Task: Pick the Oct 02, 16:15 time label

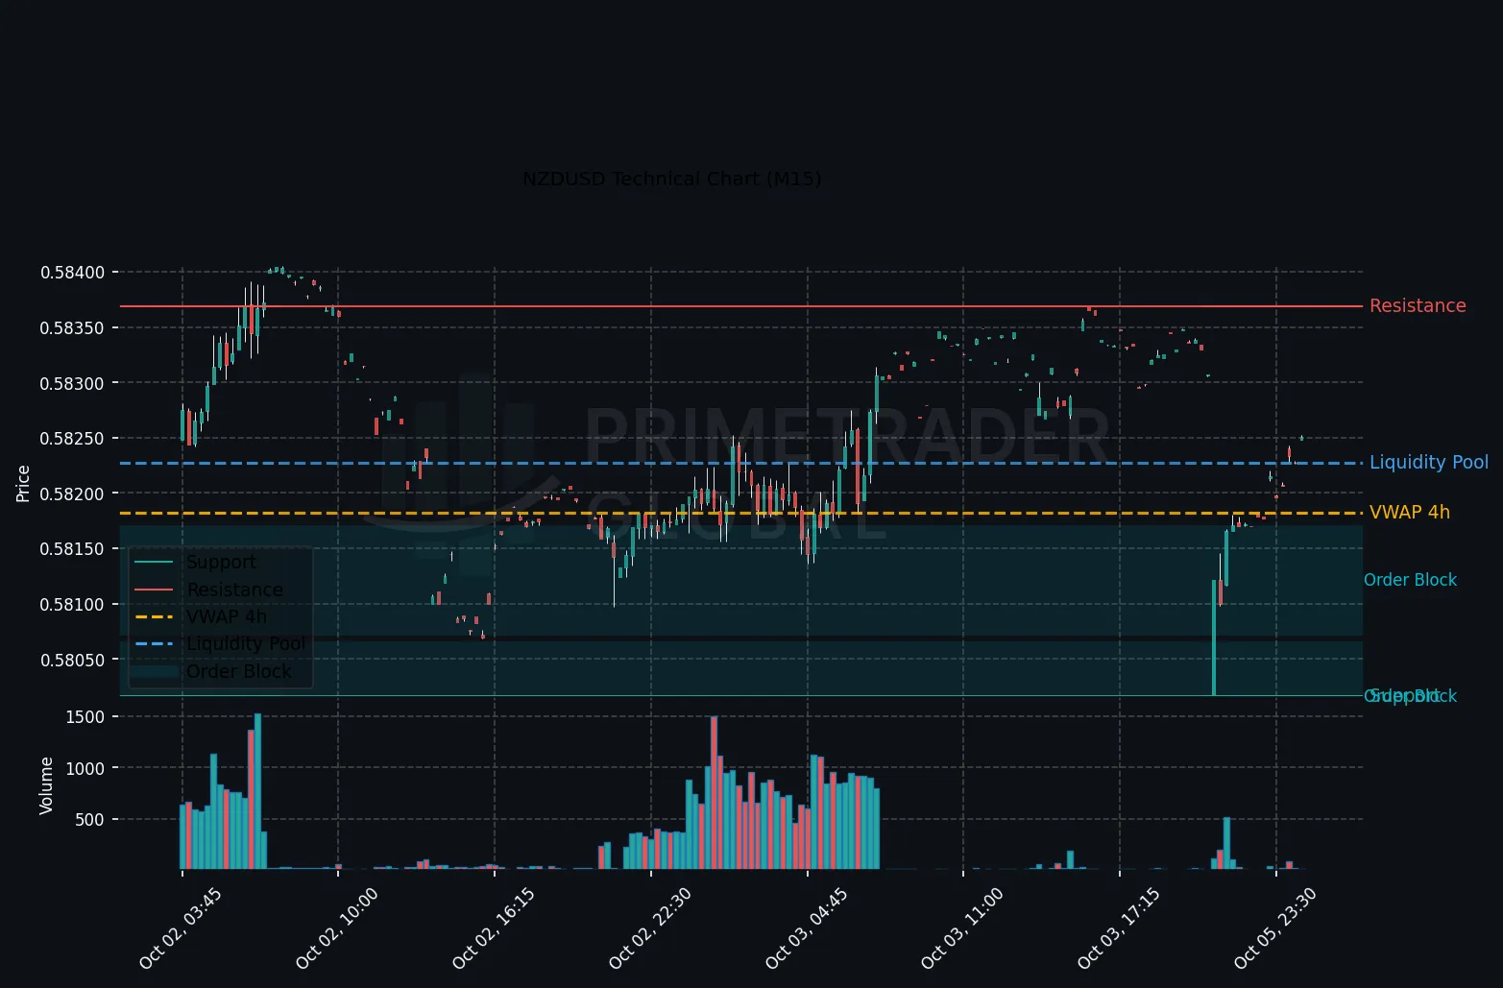Action: [x=494, y=928]
